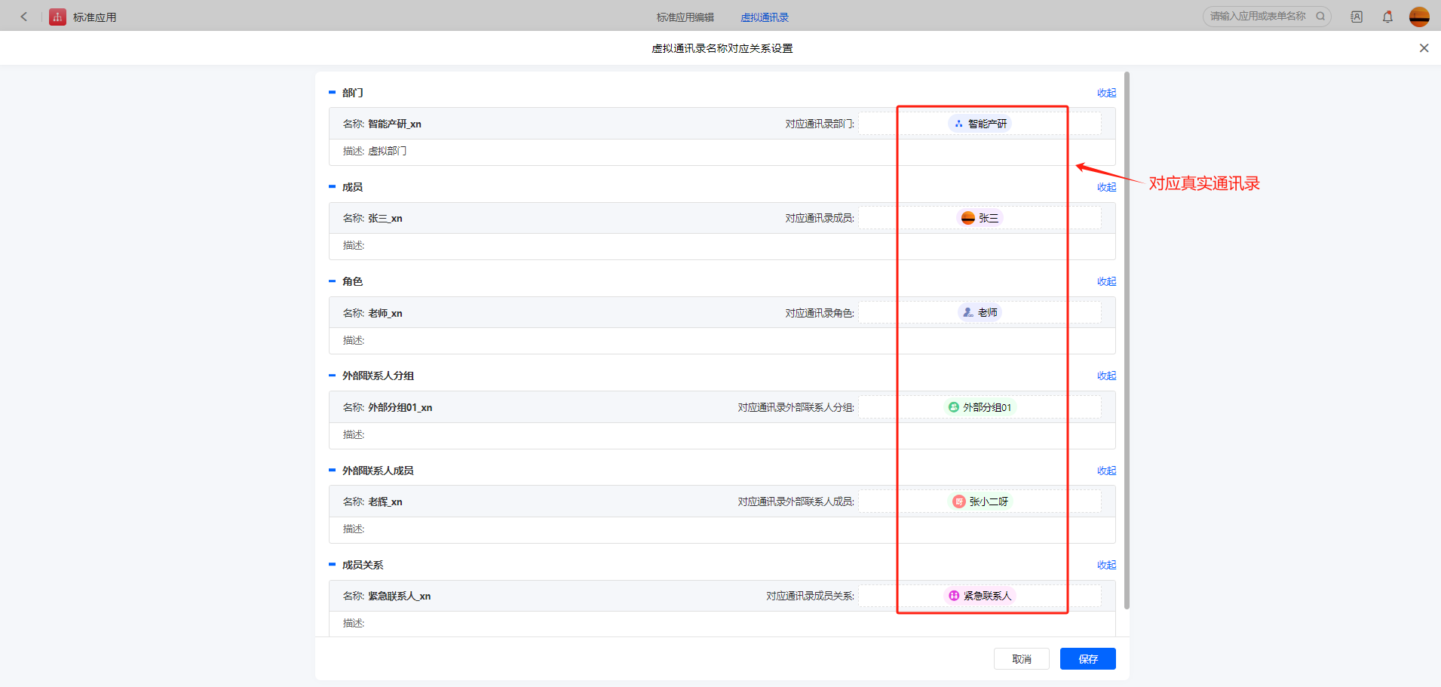Click the 张三 member tag
The image size is (1441, 687).
(980, 218)
